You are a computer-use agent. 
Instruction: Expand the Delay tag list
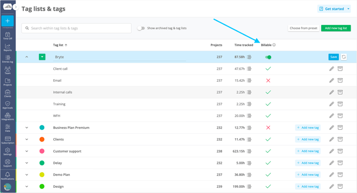click(x=27, y=163)
